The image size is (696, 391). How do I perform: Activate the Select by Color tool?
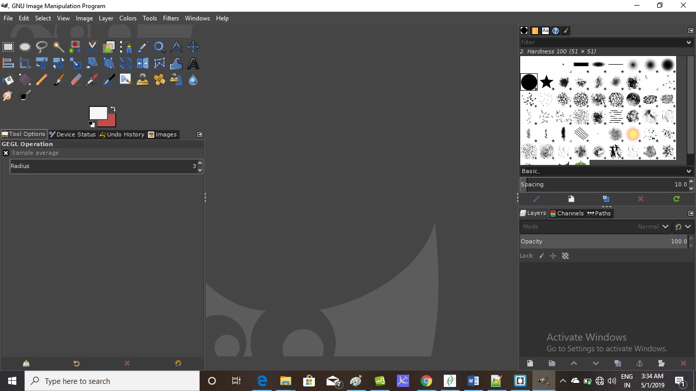75,47
